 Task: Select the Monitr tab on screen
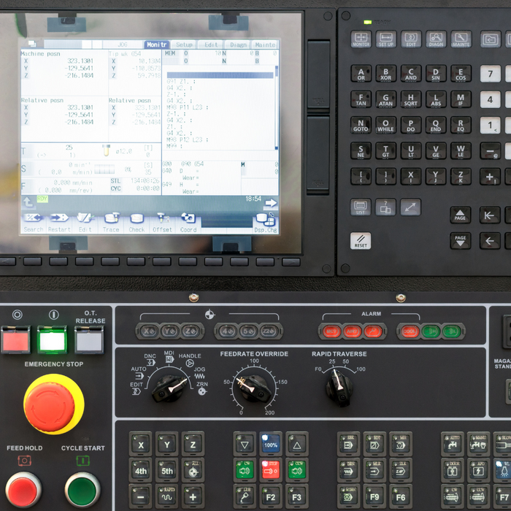click(x=157, y=45)
